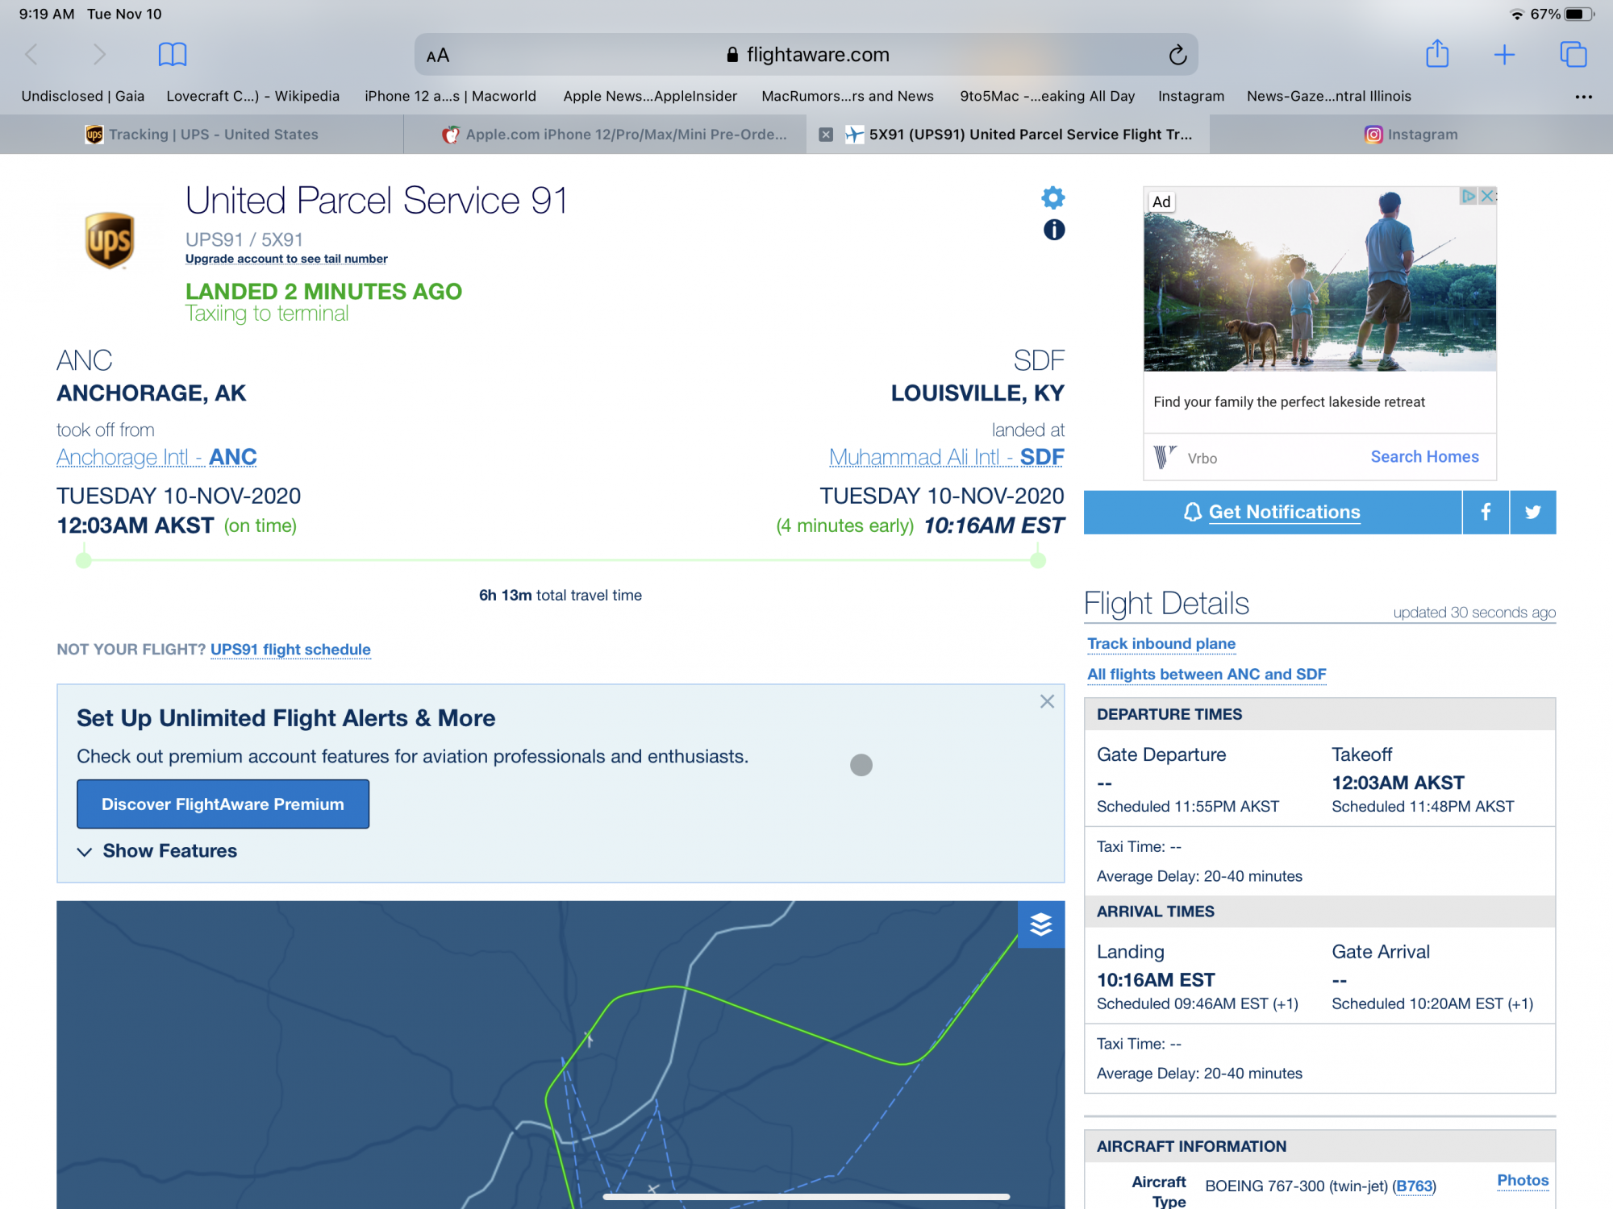Open Undisclosed | Gaia bookmark
Screen dimensions: 1613x1209
pos(83,96)
